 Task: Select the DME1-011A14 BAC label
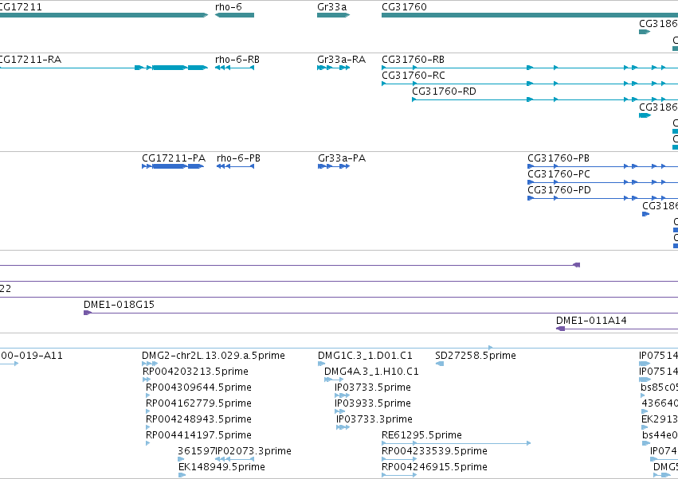point(591,321)
